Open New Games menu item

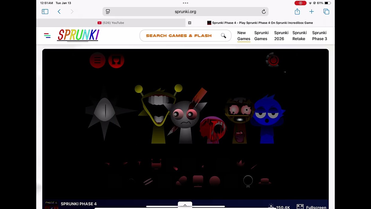point(244,36)
